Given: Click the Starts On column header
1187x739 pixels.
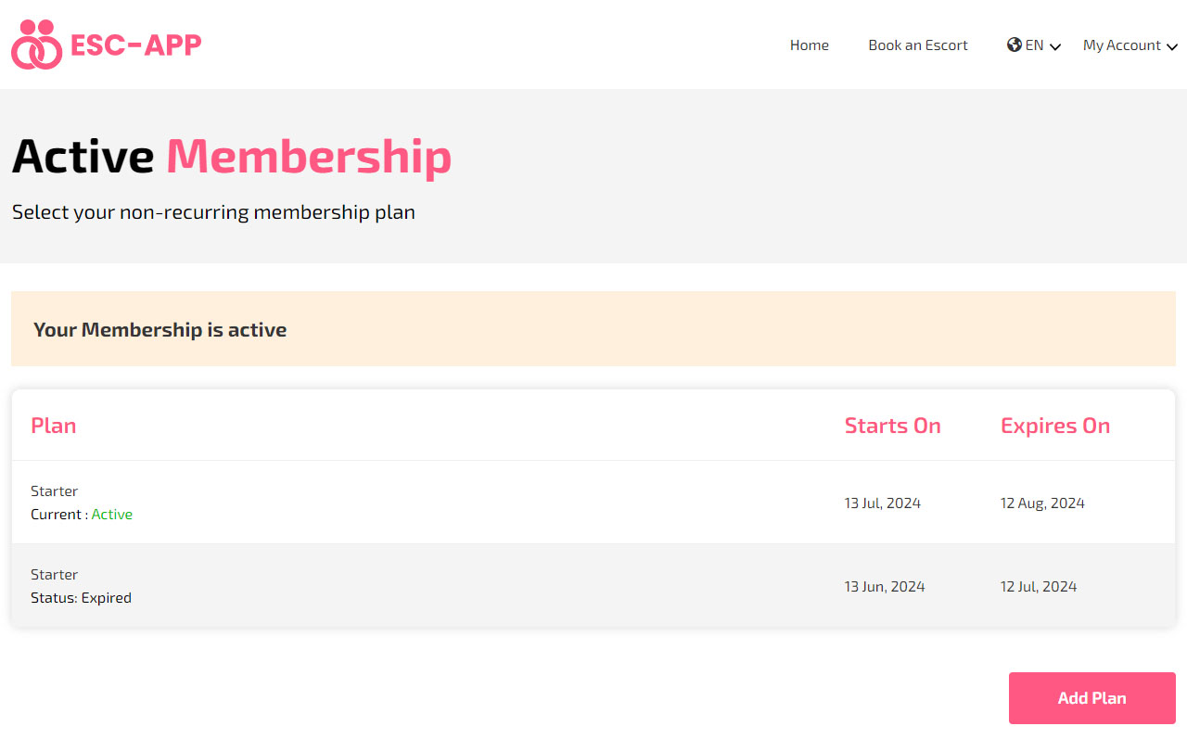Looking at the screenshot, I should tap(892, 426).
